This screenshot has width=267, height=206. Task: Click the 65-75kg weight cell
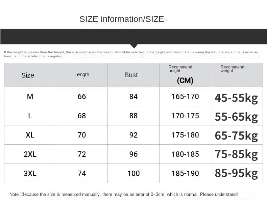coord(236,136)
